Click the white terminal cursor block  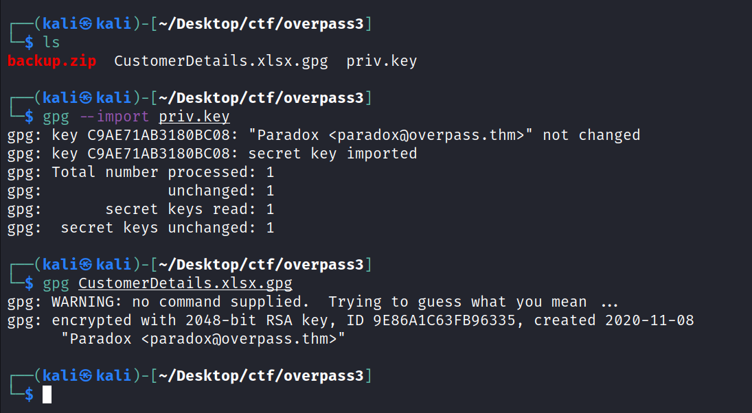(x=47, y=394)
